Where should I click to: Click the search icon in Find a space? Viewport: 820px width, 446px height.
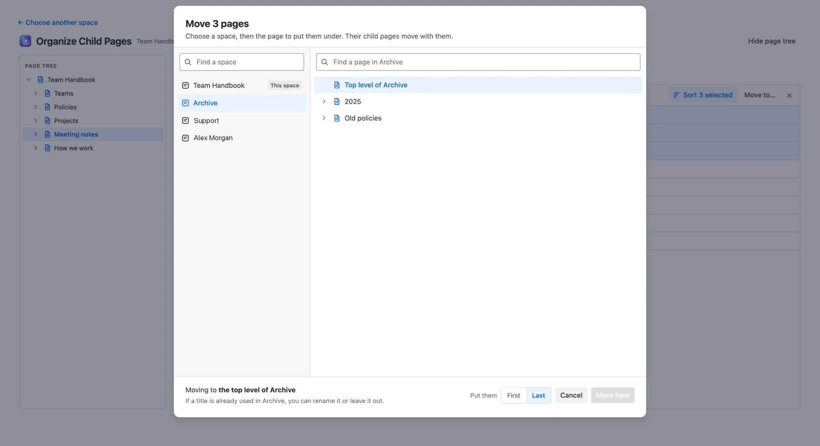click(x=188, y=62)
